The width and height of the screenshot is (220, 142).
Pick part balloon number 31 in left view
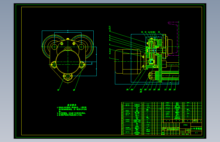coord(58,90)
